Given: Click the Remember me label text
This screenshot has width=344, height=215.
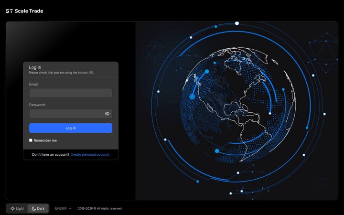Looking at the screenshot, I should 45,140.
